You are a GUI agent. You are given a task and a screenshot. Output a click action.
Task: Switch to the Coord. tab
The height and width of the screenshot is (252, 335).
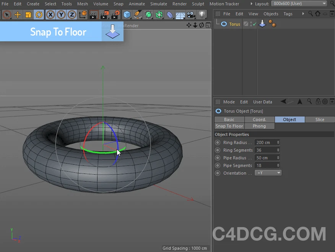pyautogui.click(x=259, y=119)
